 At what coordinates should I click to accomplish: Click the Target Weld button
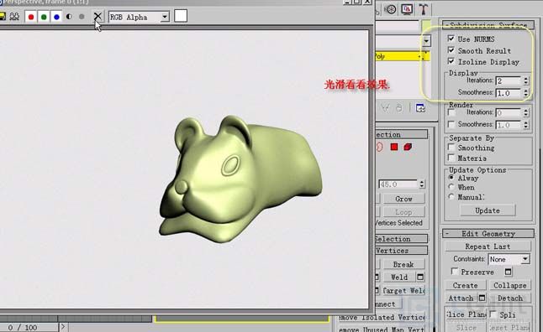[403, 291]
